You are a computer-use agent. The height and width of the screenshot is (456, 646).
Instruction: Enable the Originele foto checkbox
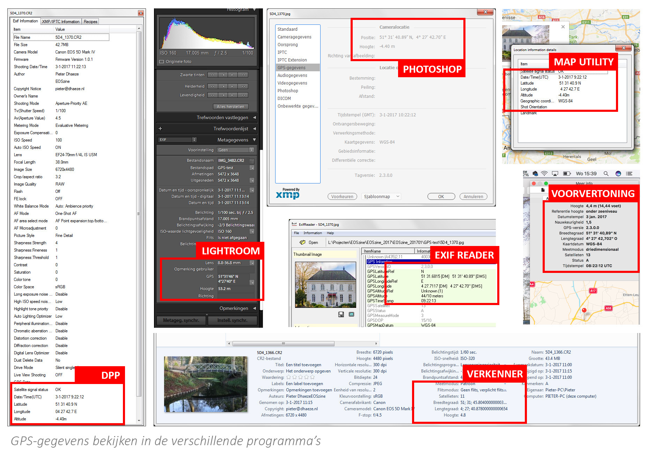tap(162, 62)
